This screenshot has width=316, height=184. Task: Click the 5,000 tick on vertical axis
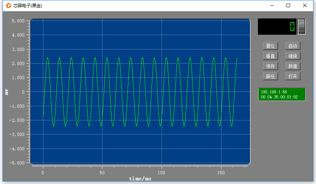click(x=18, y=21)
